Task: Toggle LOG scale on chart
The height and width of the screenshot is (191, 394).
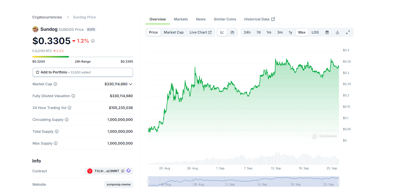Action: coord(315,32)
